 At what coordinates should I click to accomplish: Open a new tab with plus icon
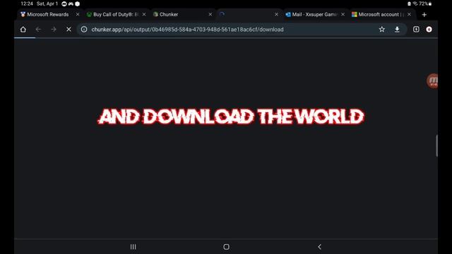424,15
